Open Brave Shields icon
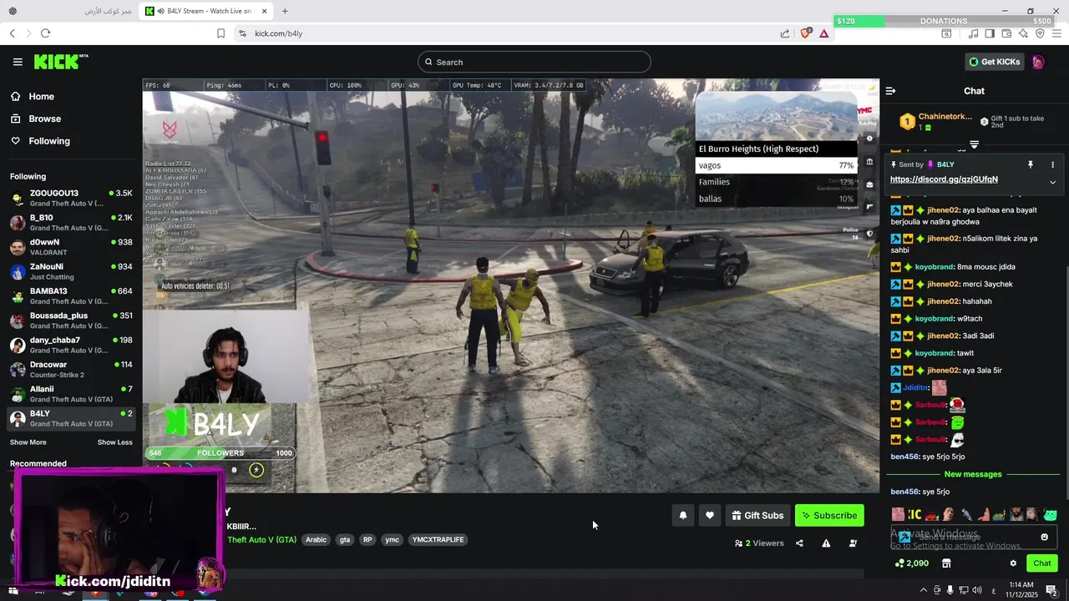Image resolution: width=1069 pixels, height=601 pixels. point(806,33)
